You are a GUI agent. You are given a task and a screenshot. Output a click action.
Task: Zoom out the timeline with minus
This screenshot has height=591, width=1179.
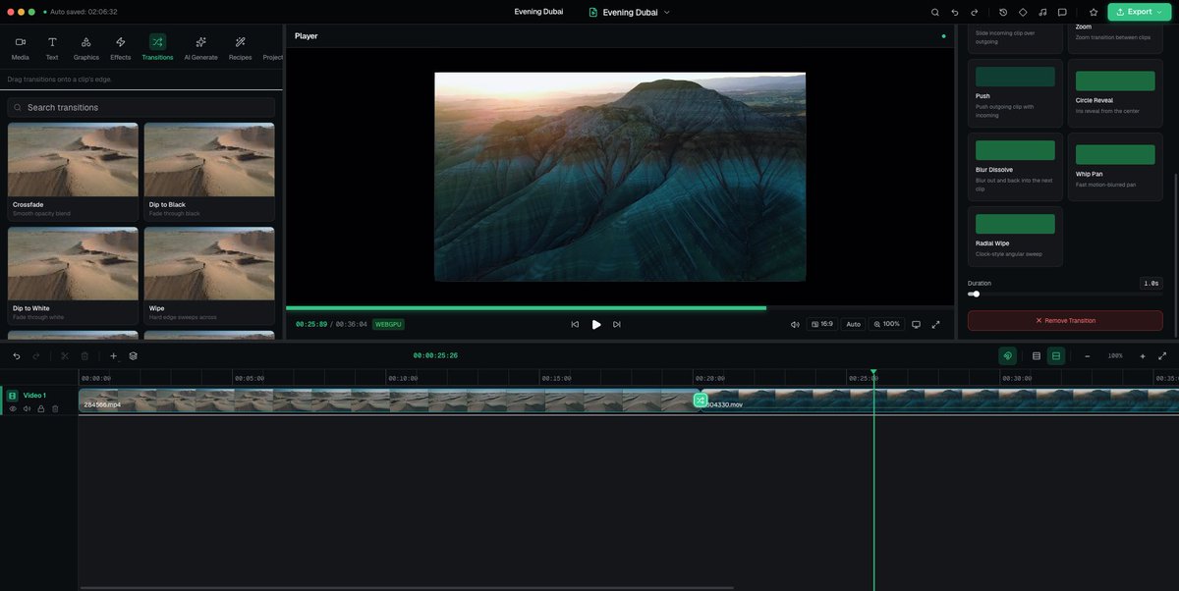[1088, 355]
